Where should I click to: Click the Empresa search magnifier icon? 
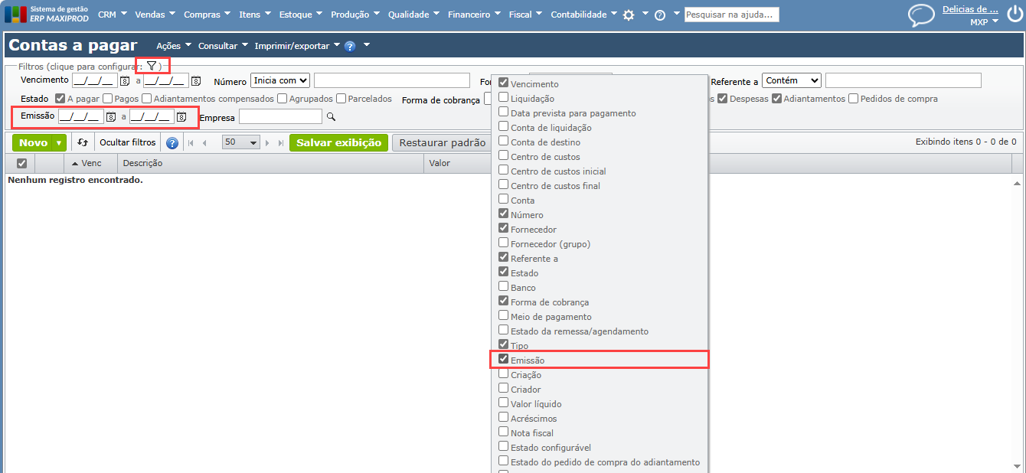click(x=331, y=117)
